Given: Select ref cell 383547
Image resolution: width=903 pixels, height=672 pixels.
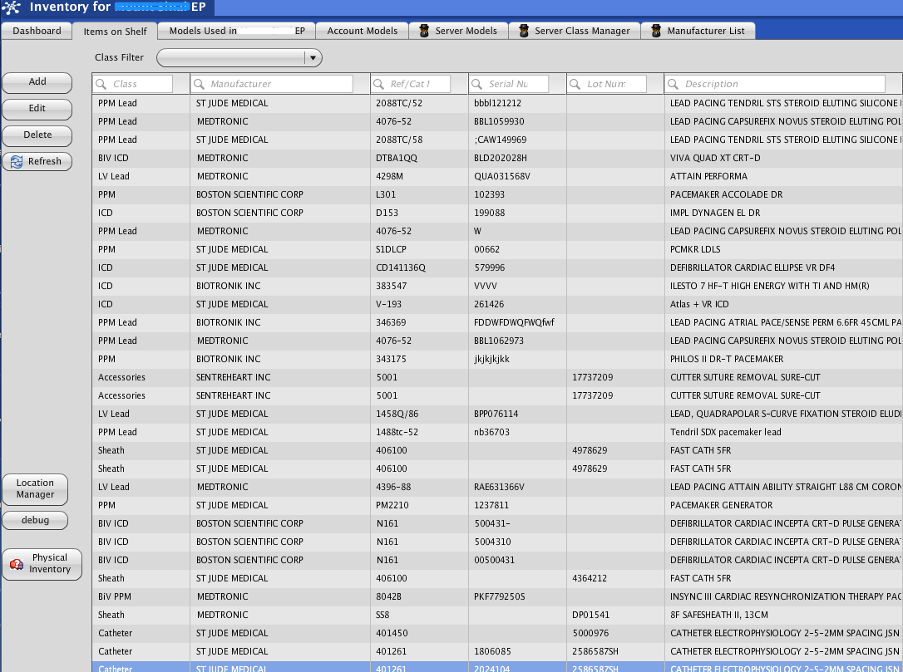Looking at the screenshot, I should tap(392, 287).
